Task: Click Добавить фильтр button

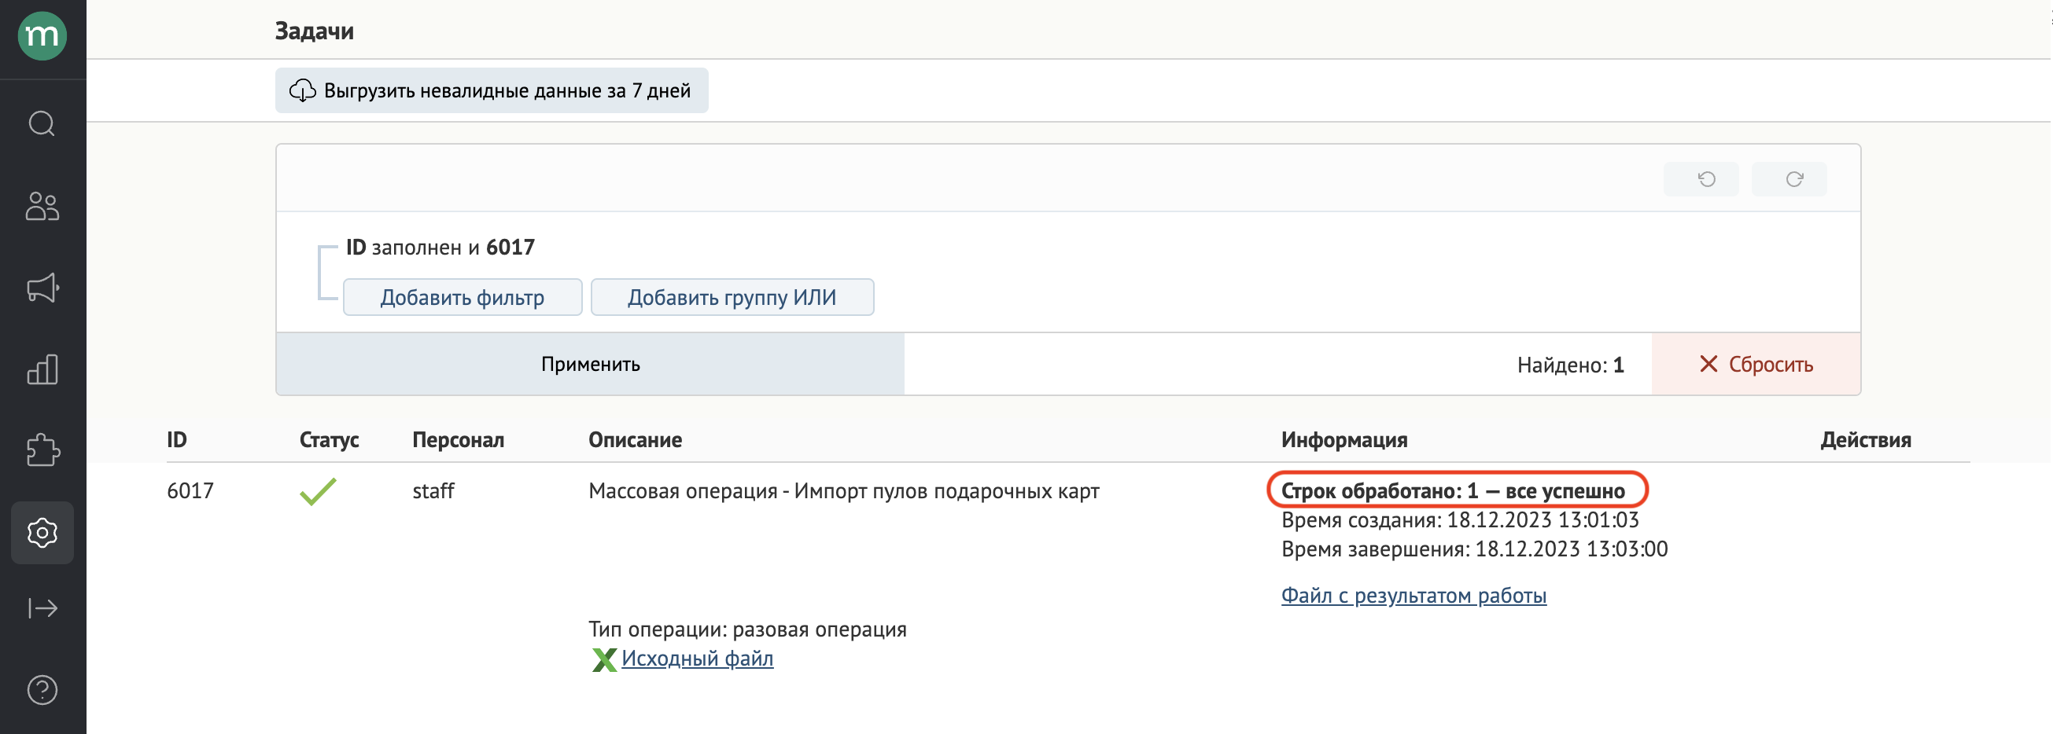Action: 463,297
